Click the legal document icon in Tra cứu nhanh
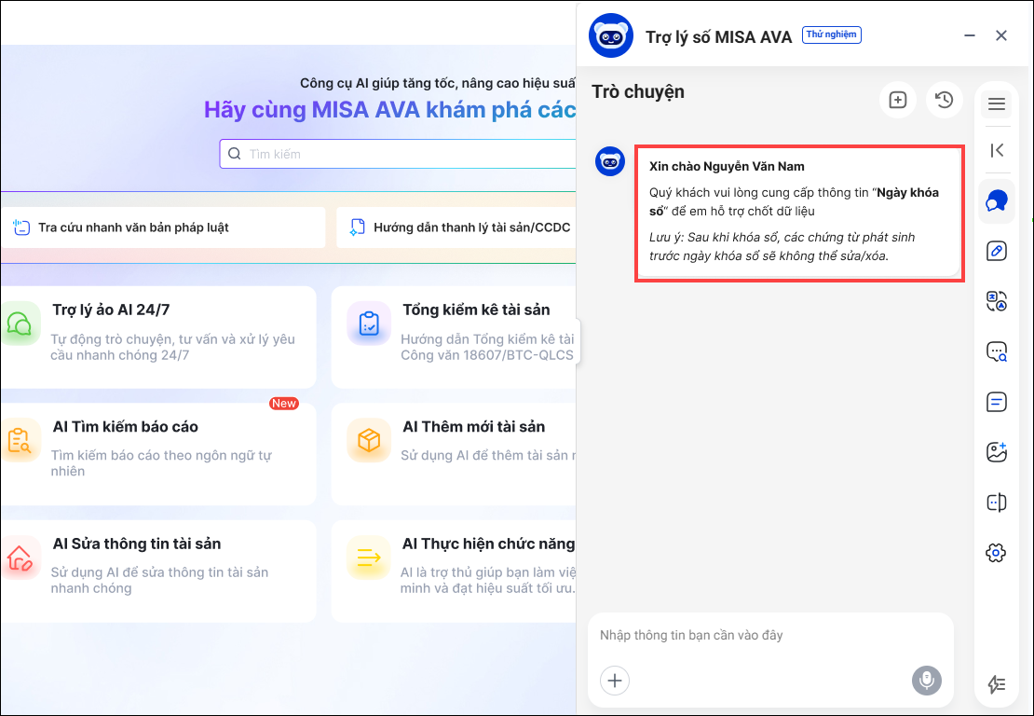This screenshot has height=716, width=1034. click(x=21, y=227)
